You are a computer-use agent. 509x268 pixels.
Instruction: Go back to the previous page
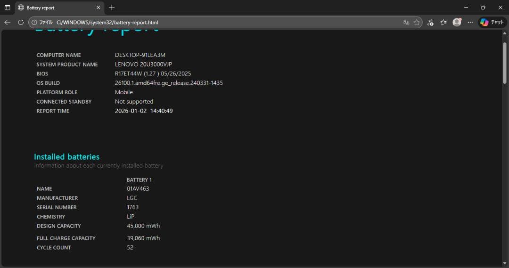click(x=7, y=23)
